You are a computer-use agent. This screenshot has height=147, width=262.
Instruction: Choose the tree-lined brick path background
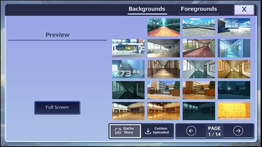tap(163, 27)
